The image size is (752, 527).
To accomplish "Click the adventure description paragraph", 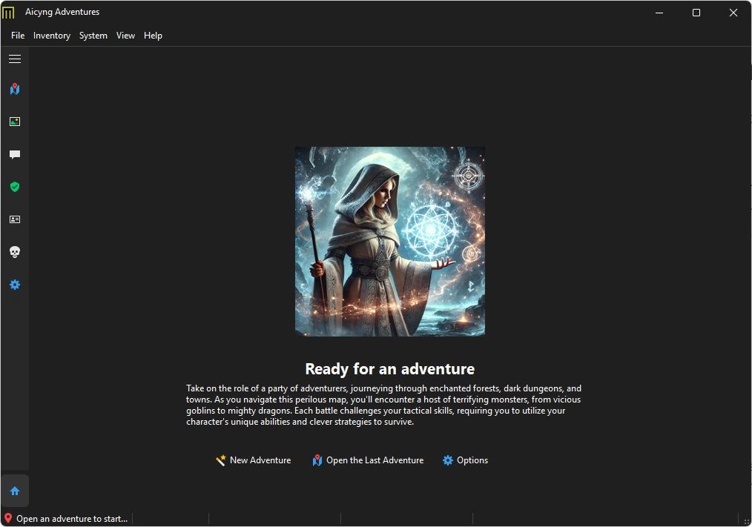I will (383, 405).
